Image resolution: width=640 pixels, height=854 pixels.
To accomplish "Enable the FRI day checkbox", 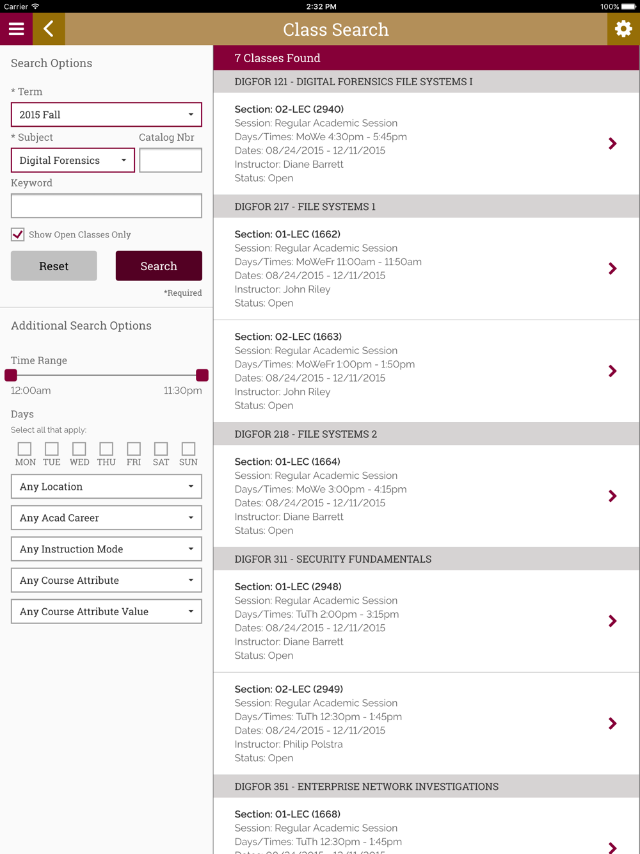I will [134, 449].
